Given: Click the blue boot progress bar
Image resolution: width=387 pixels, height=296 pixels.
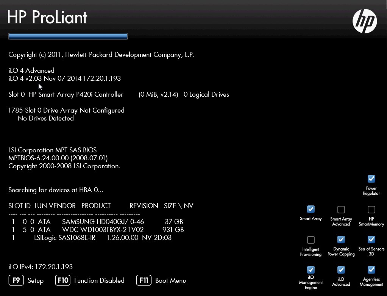Looking at the screenshot, I should pyautogui.click(x=68, y=36).
